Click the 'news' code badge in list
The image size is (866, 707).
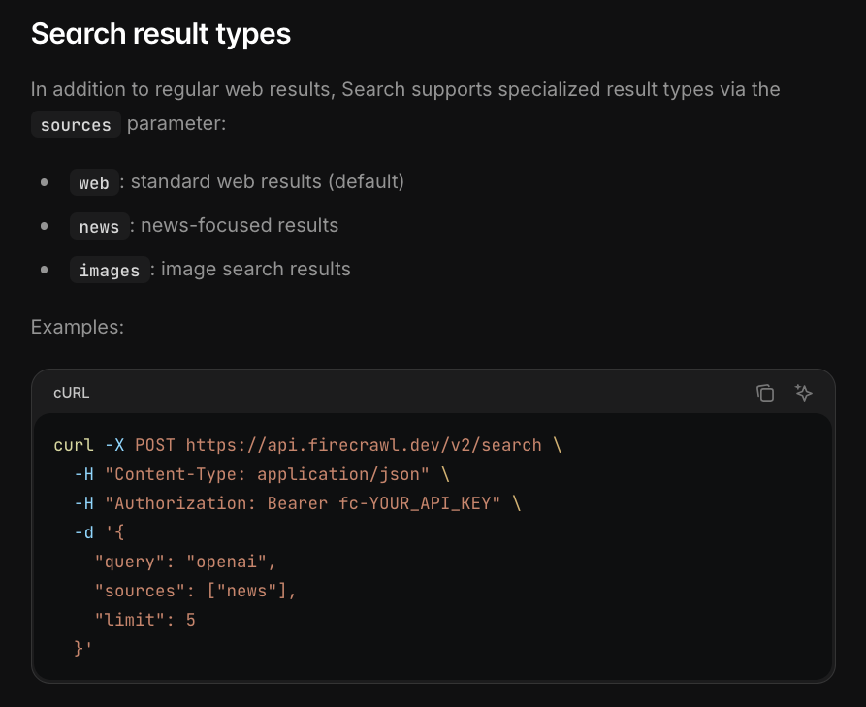99,227
